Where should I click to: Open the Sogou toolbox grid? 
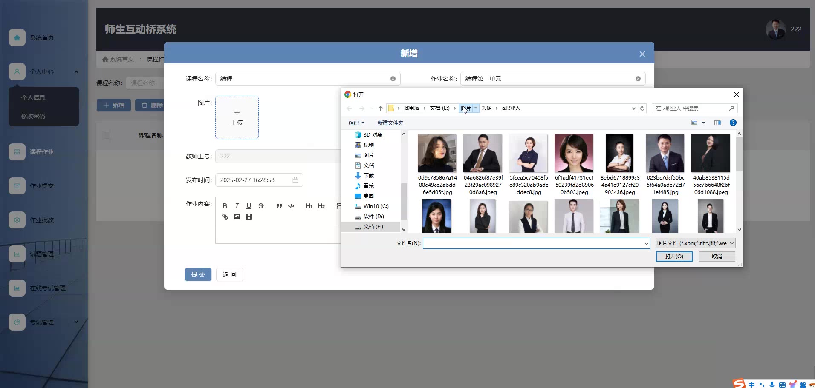(803, 385)
